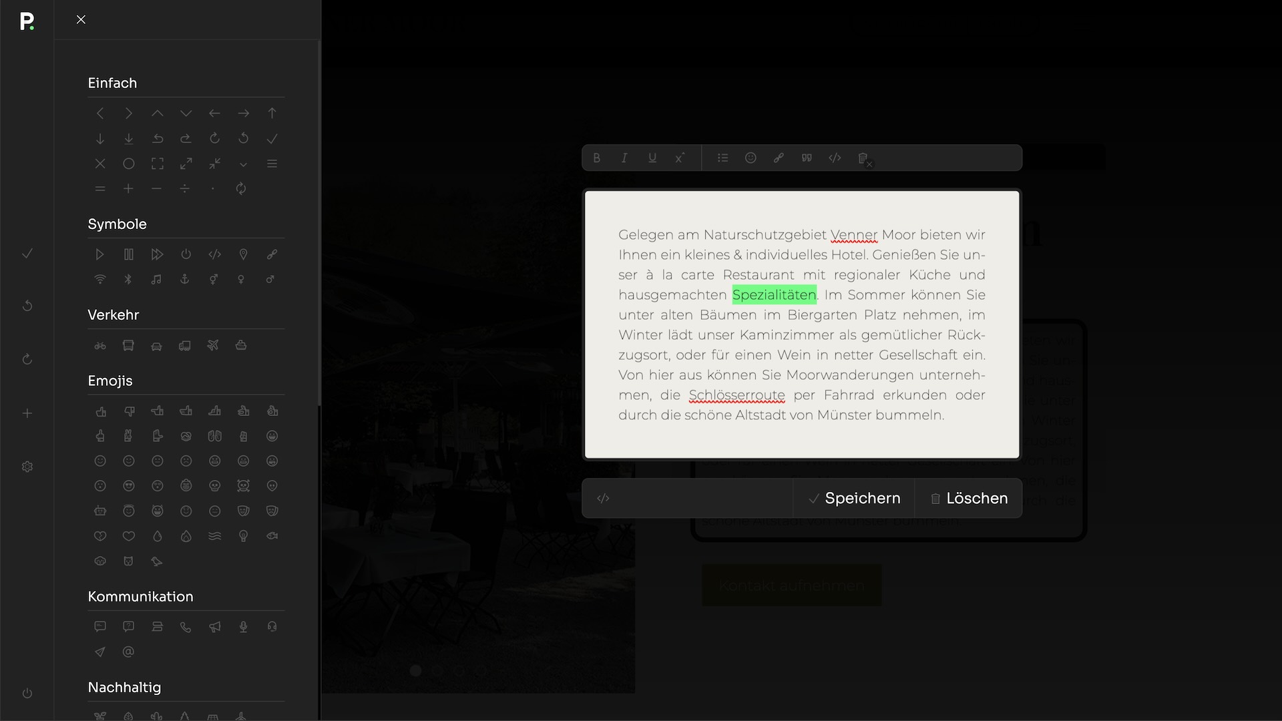Viewport: 1282px width, 721px height.
Task: Select the chevron-down icon under Einfach
Action: pos(186,113)
